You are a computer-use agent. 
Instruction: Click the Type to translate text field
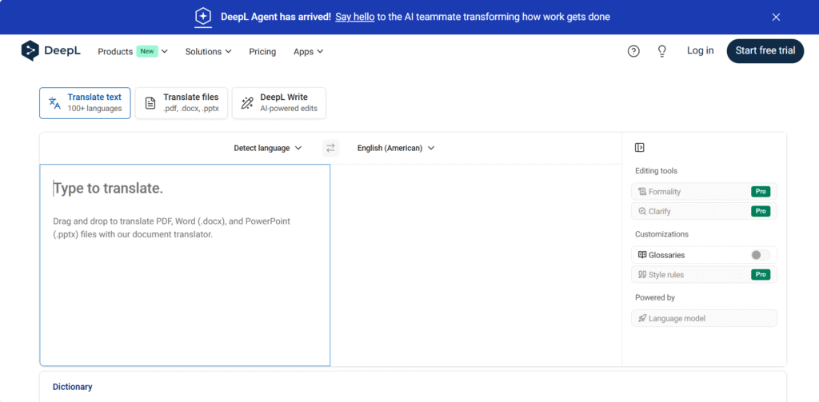185,264
